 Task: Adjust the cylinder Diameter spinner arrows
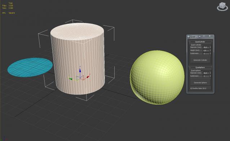coord(210,47)
